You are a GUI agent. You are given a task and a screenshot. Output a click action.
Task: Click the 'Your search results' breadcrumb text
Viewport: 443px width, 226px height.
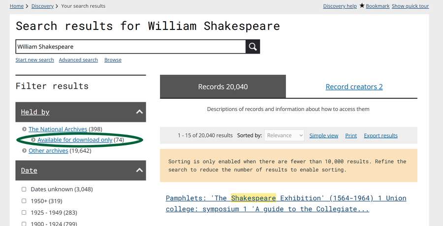[83, 6]
